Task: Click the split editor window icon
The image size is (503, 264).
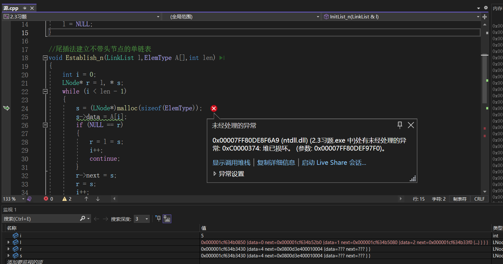Action: coord(485,16)
